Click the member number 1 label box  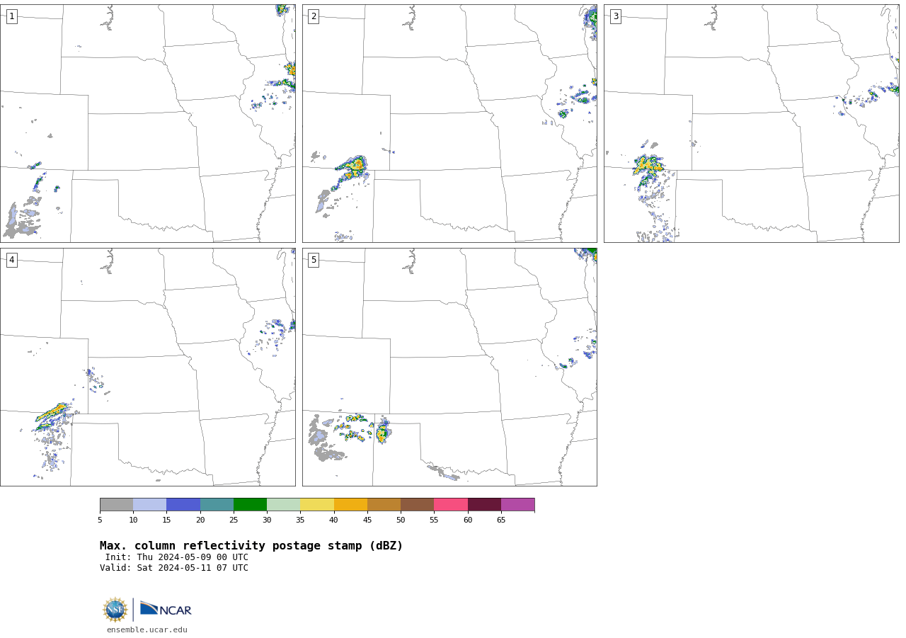click(11, 16)
